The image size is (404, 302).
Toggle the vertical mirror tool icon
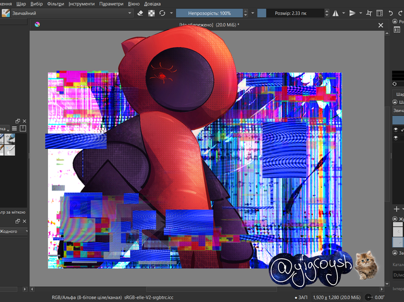(352, 13)
